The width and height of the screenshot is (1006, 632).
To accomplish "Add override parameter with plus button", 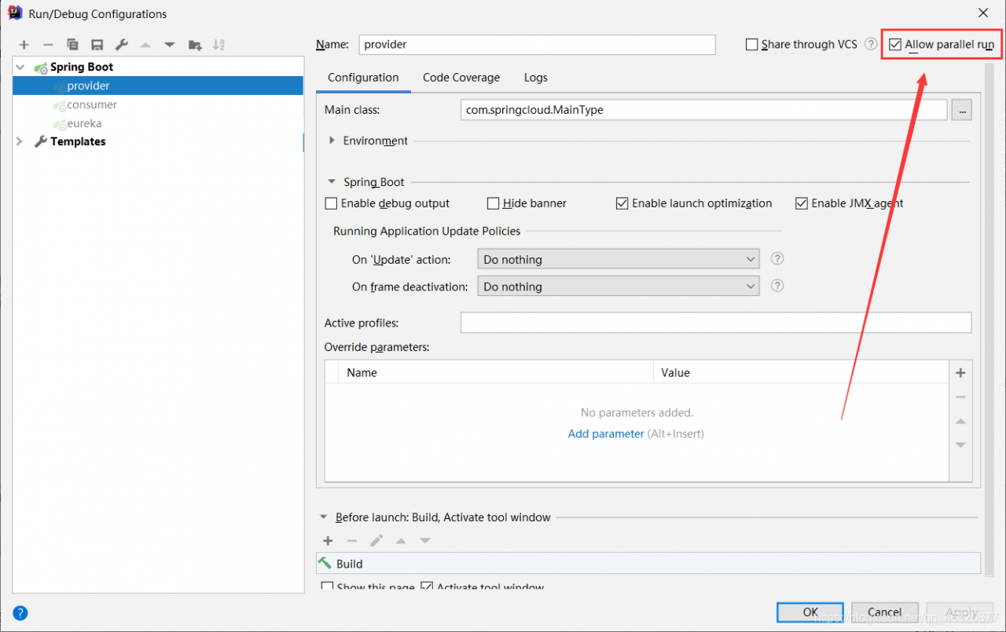I will [960, 373].
